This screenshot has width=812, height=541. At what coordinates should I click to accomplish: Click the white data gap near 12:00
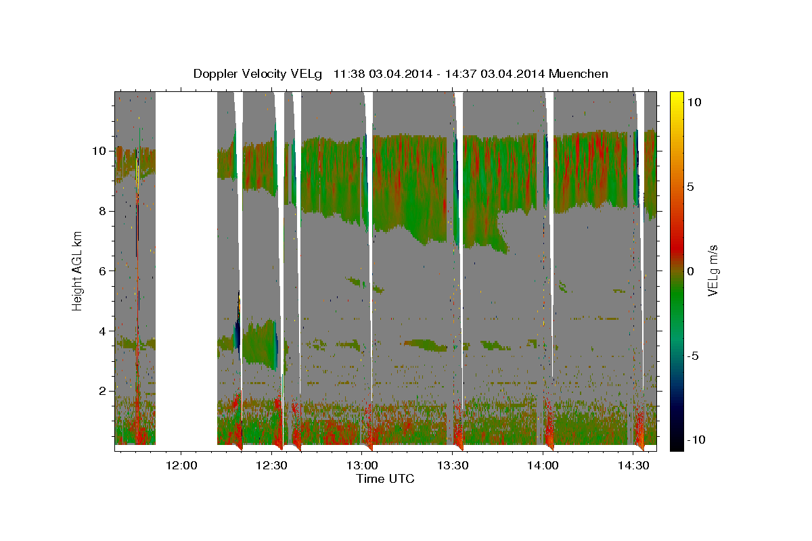[x=186, y=270]
